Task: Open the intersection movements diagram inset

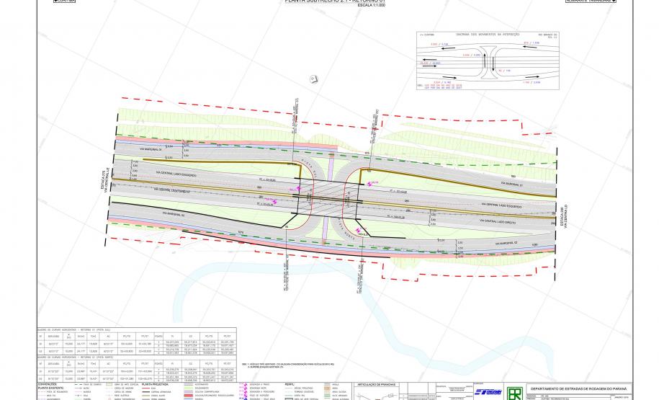Action: coord(488,61)
